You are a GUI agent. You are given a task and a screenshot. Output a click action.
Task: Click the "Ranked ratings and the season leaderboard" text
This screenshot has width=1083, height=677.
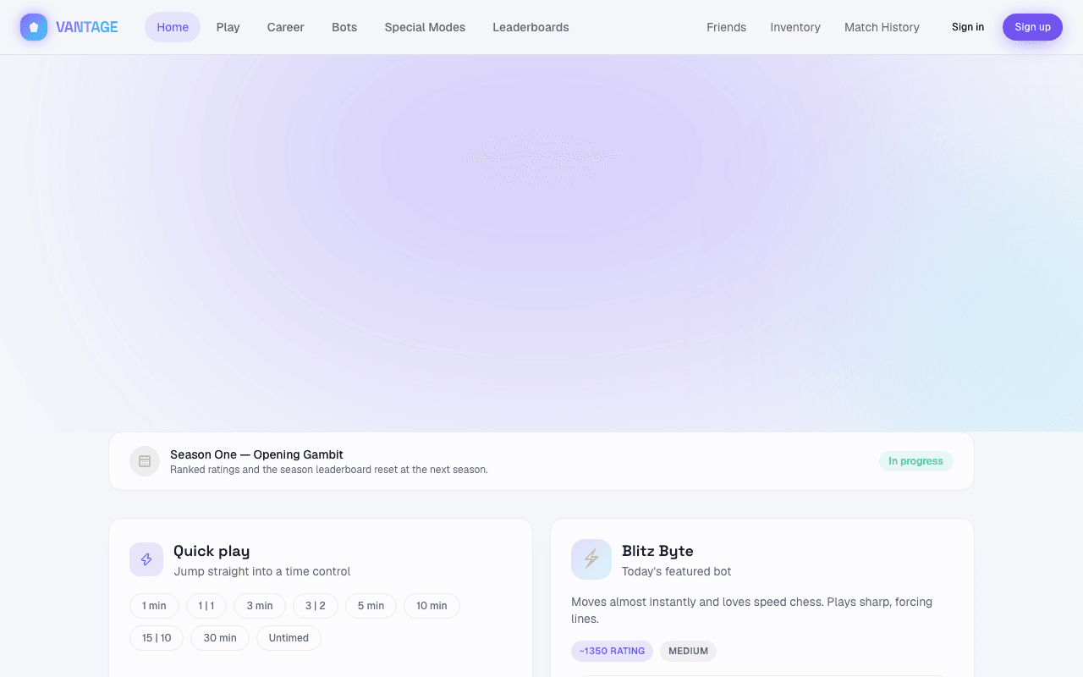pos(329,470)
